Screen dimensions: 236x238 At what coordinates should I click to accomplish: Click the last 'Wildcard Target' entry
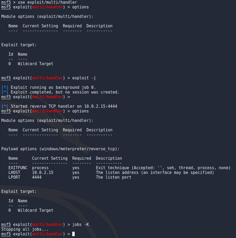click(35, 210)
